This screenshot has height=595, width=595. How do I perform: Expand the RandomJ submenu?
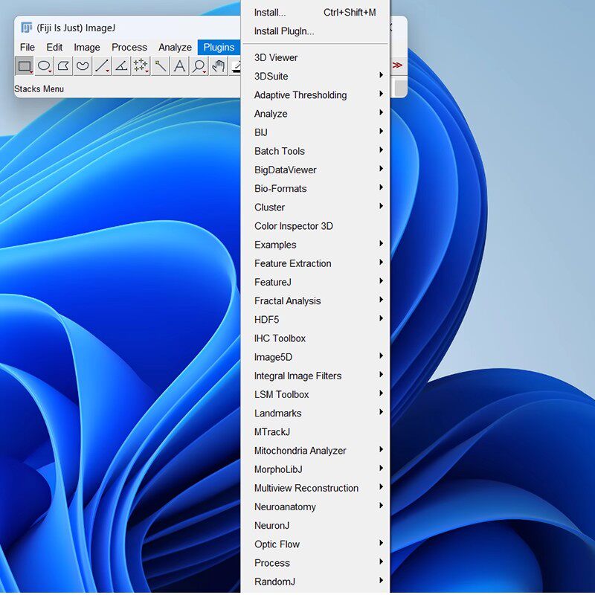pyautogui.click(x=315, y=582)
